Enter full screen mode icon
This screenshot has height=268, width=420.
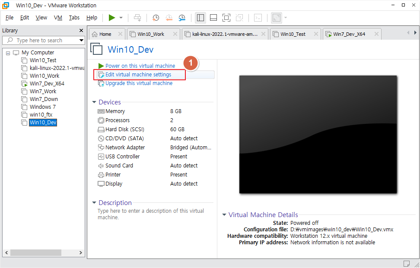coord(226,18)
